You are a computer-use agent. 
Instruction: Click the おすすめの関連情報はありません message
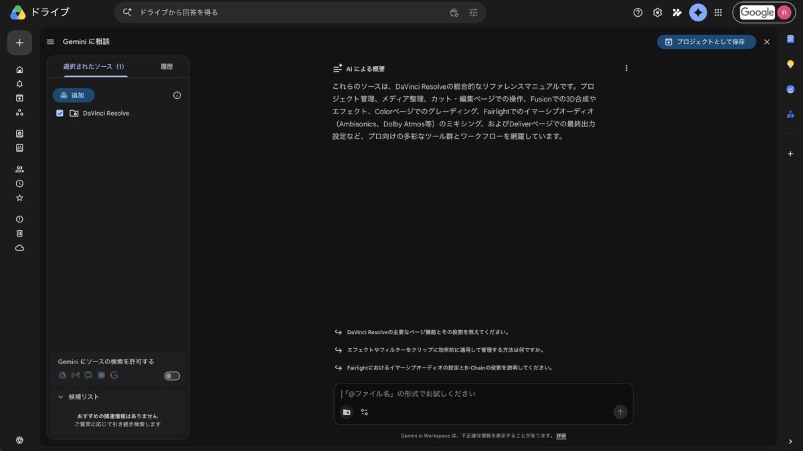(x=118, y=416)
